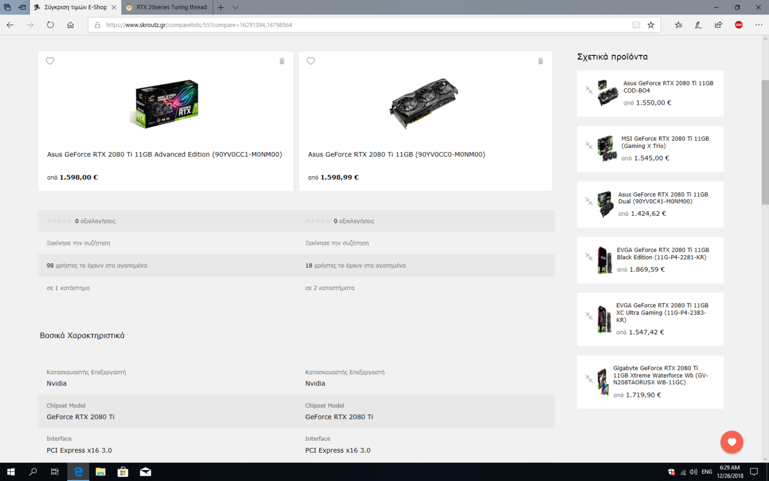Go back to the previous page
The height and width of the screenshot is (481, 769).
[10, 25]
